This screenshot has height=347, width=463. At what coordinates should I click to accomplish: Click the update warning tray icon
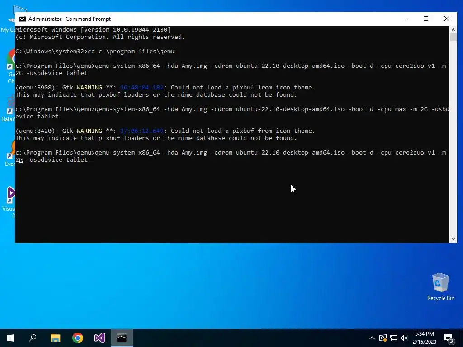383,338
